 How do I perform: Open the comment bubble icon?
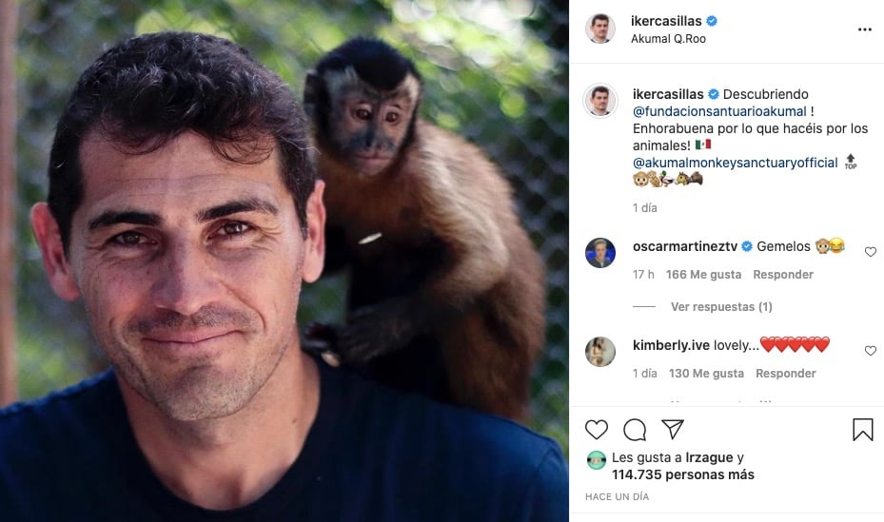click(x=635, y=430)
